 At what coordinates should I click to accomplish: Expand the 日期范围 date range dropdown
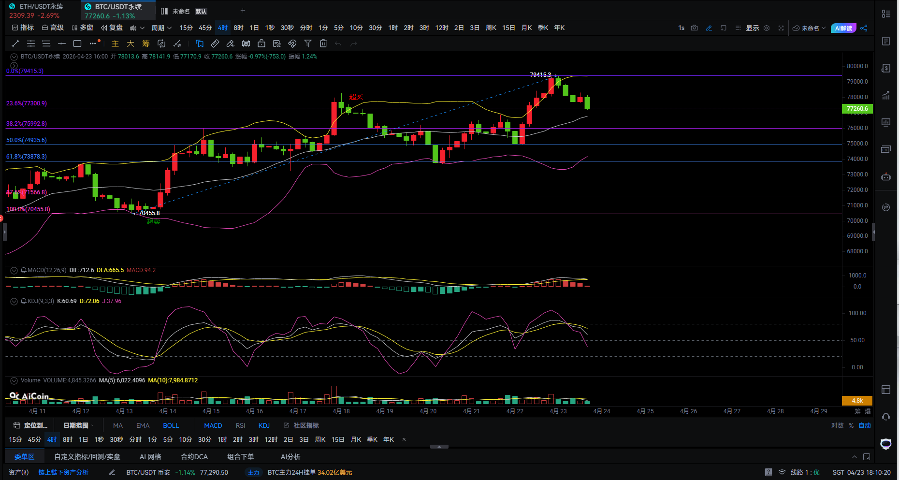(x=78, y=425)
